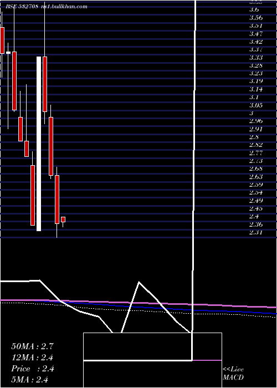Select the 3.42 price axis label
This screenshot has width=277, height=388.
[256, 42]
